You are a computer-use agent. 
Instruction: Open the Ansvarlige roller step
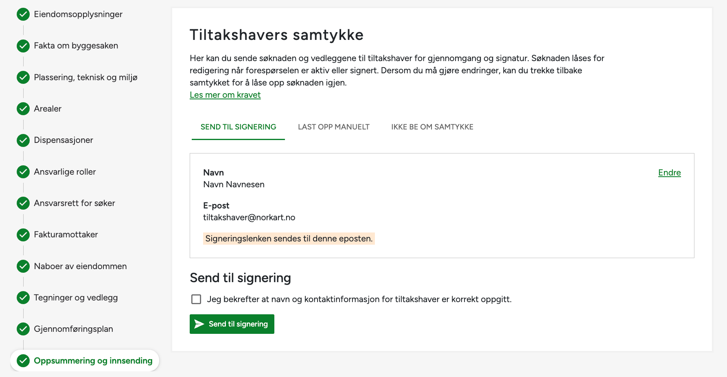click(x=65, y=172)
